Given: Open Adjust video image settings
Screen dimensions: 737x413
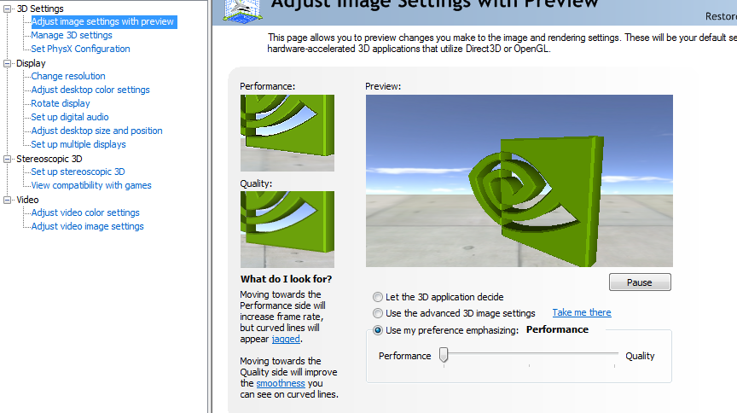Looking at the screenshot, I should (87, 226).
